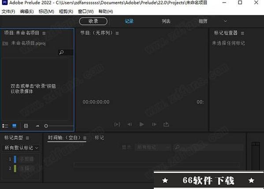Open the 标记类型 panel menu

click(27, 138)
